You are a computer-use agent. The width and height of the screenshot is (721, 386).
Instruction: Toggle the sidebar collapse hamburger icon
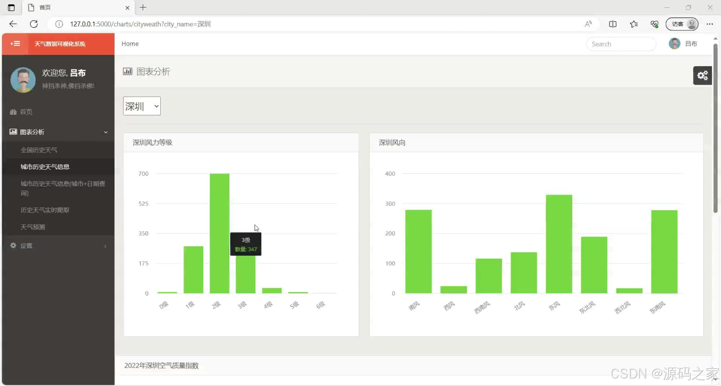pos(15,44)
